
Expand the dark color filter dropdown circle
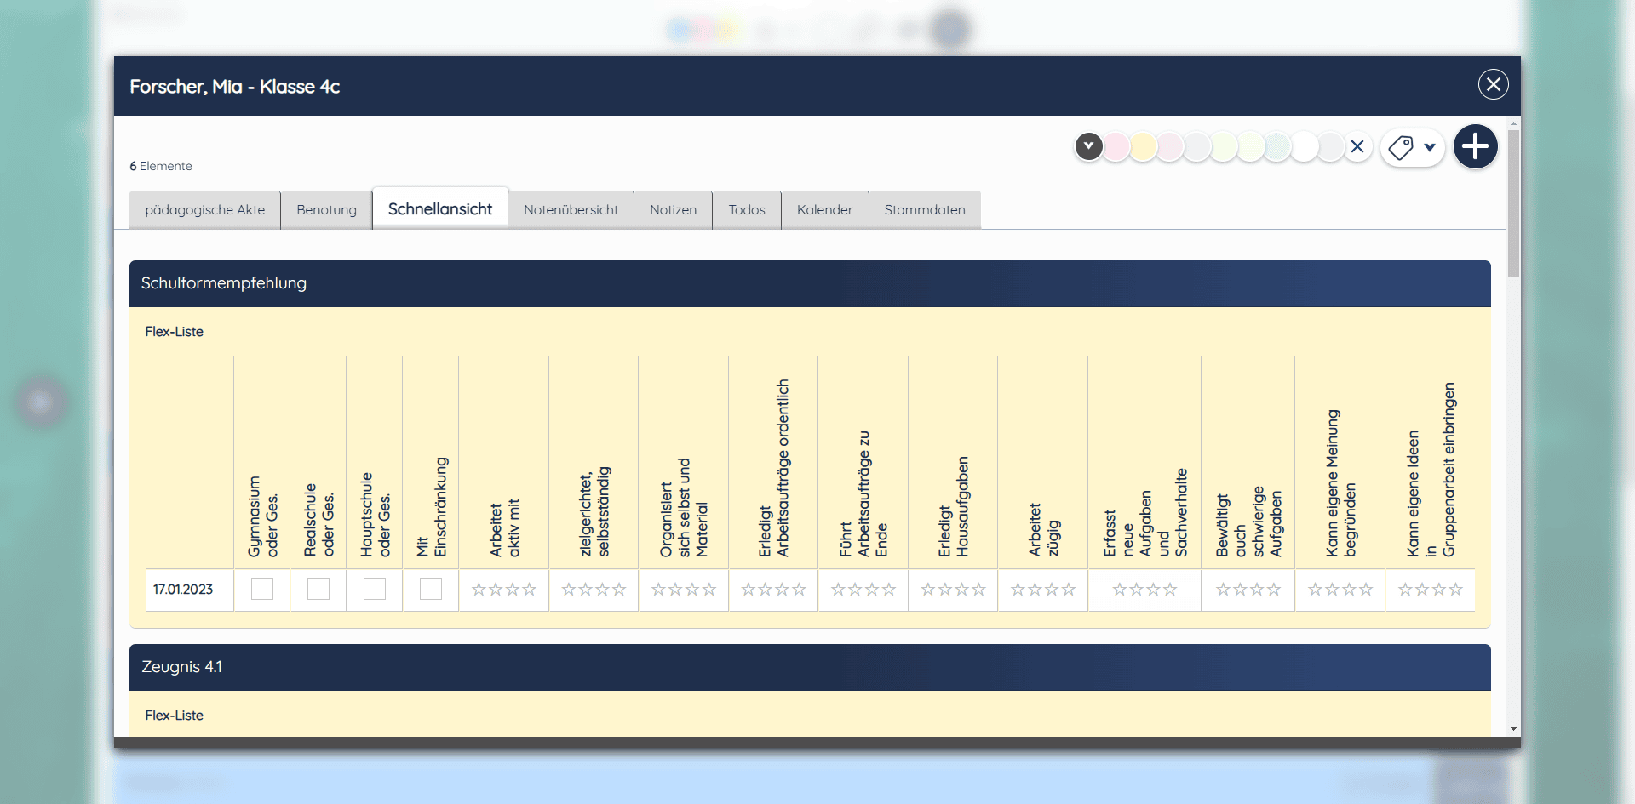tap(1088, 146)
